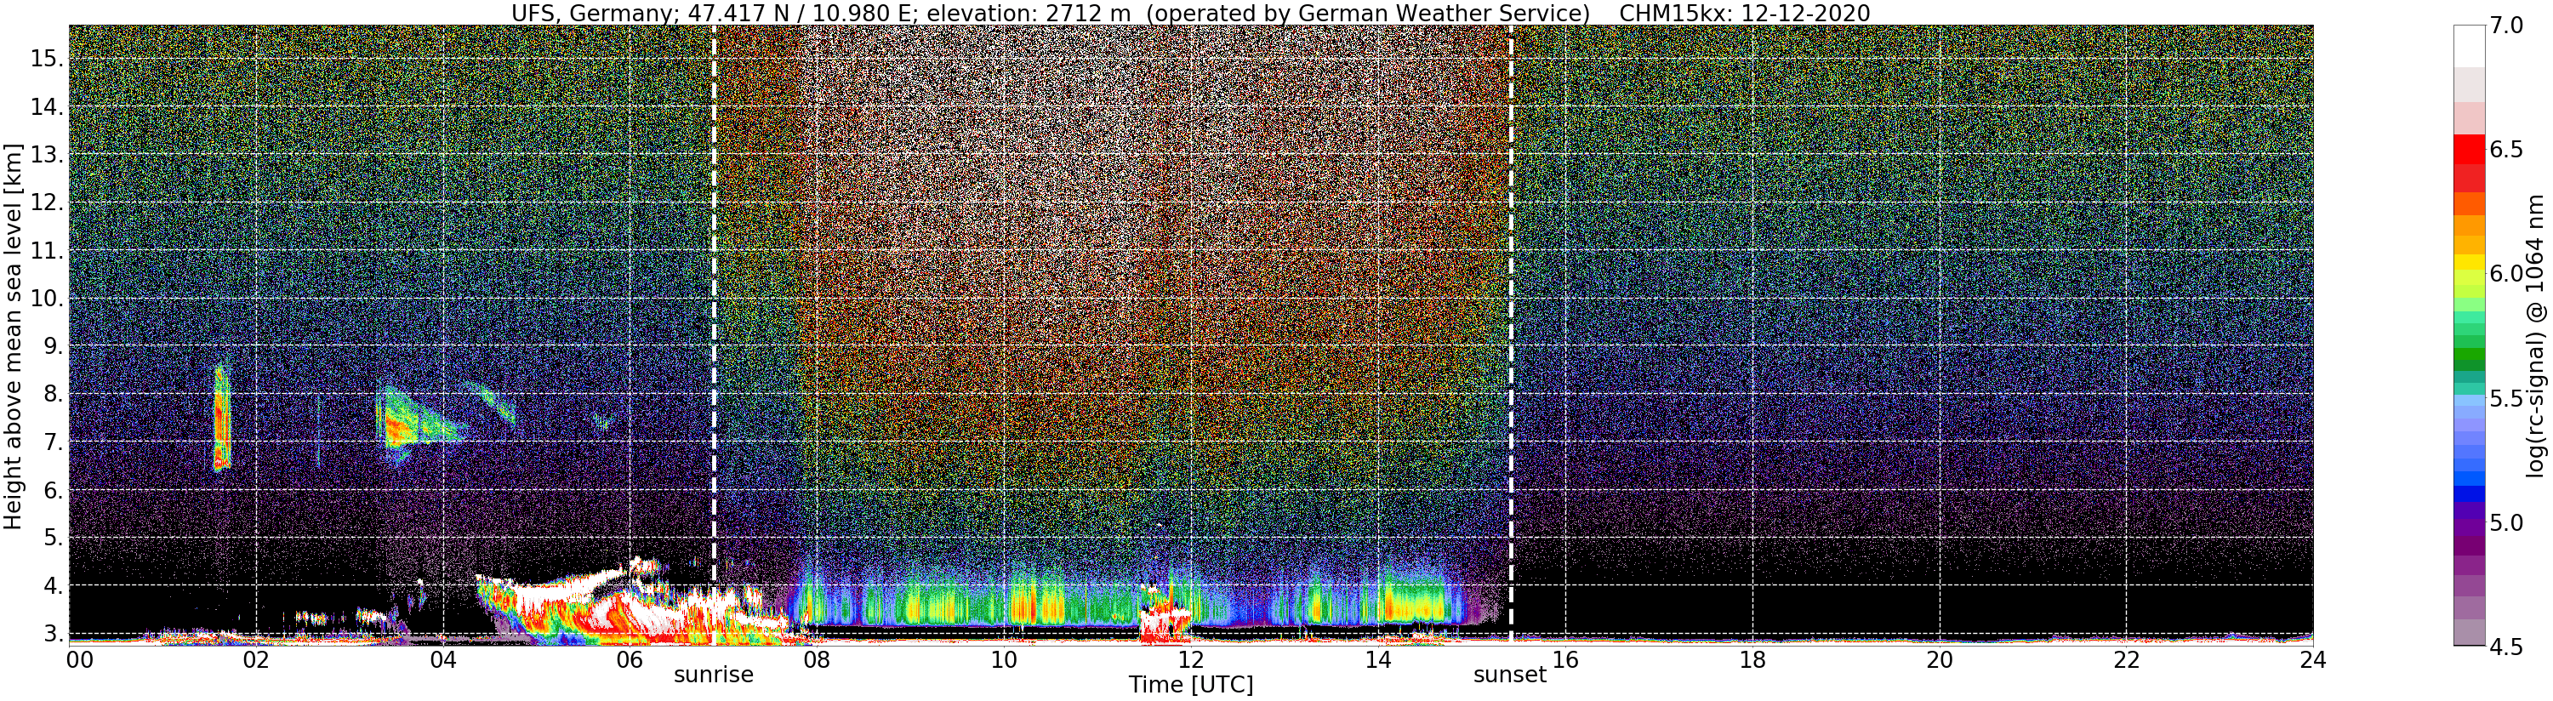This screenshot has height=701, width=2553.
Task: Click the y-axis tick label 9.
Action: point(54,346)
